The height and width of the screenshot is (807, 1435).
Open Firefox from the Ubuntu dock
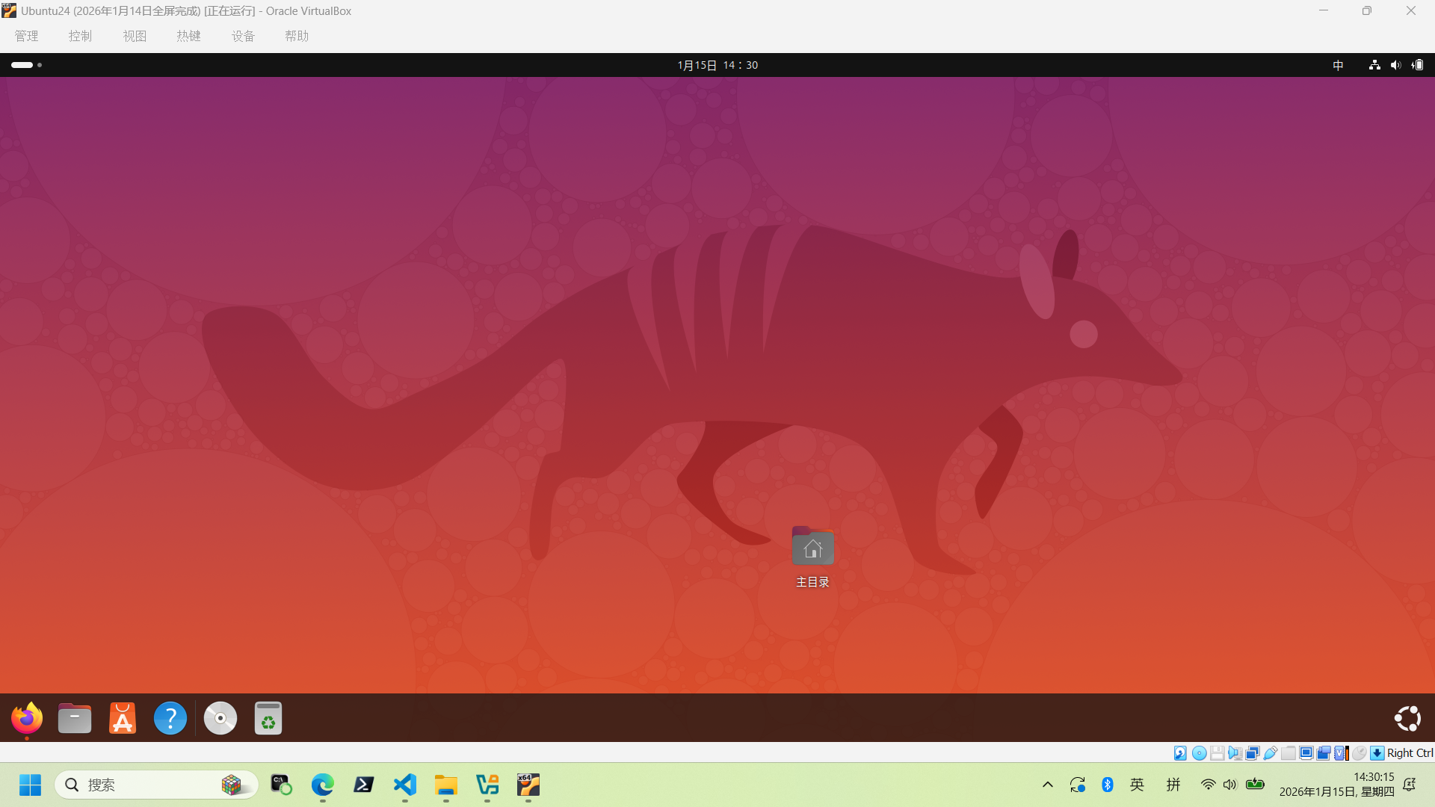tap(26, 718)
